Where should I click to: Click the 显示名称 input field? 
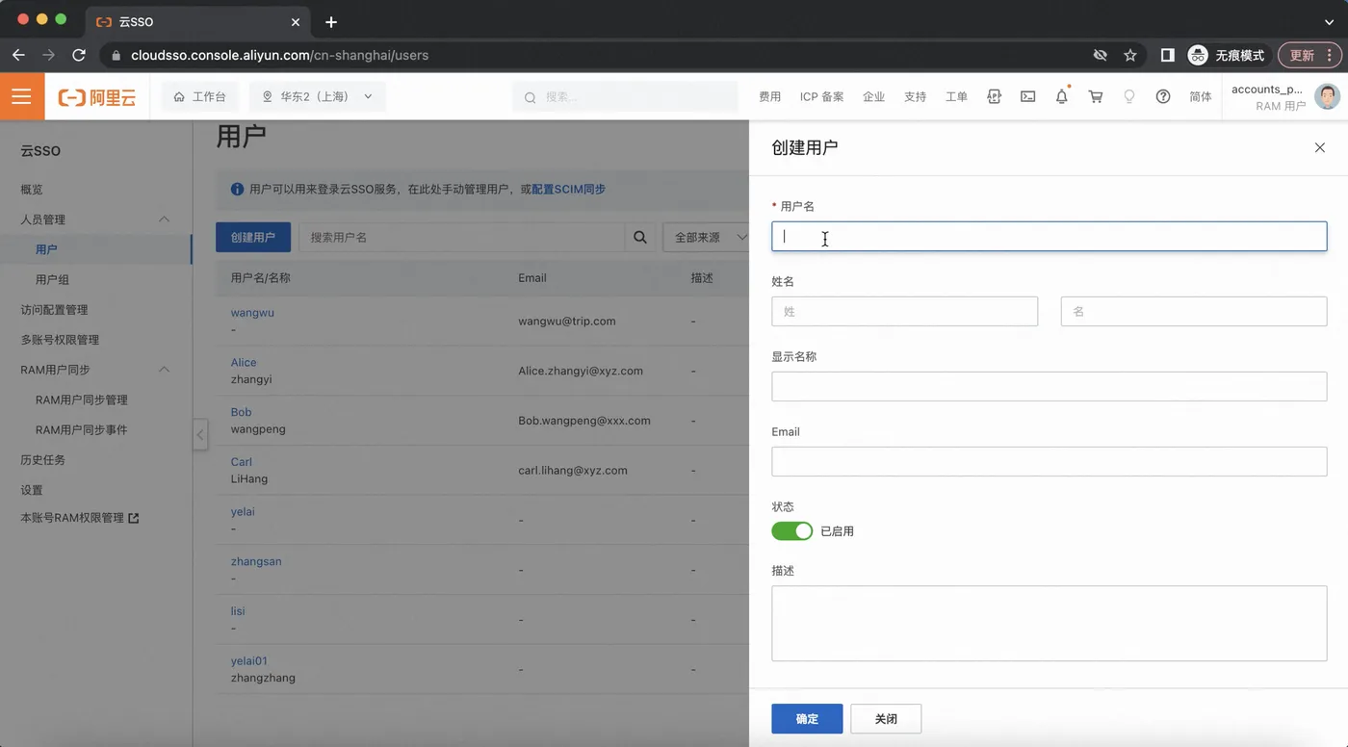(x=1050, y=386)
